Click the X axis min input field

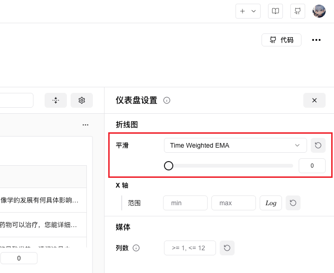coord(185,203)
